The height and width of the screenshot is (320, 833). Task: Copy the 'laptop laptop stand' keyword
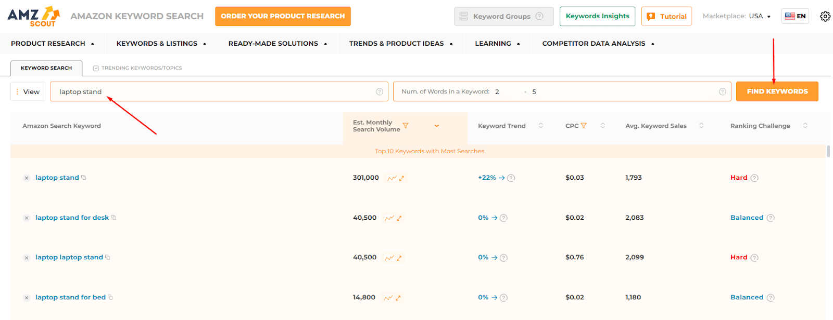(108, 257)
